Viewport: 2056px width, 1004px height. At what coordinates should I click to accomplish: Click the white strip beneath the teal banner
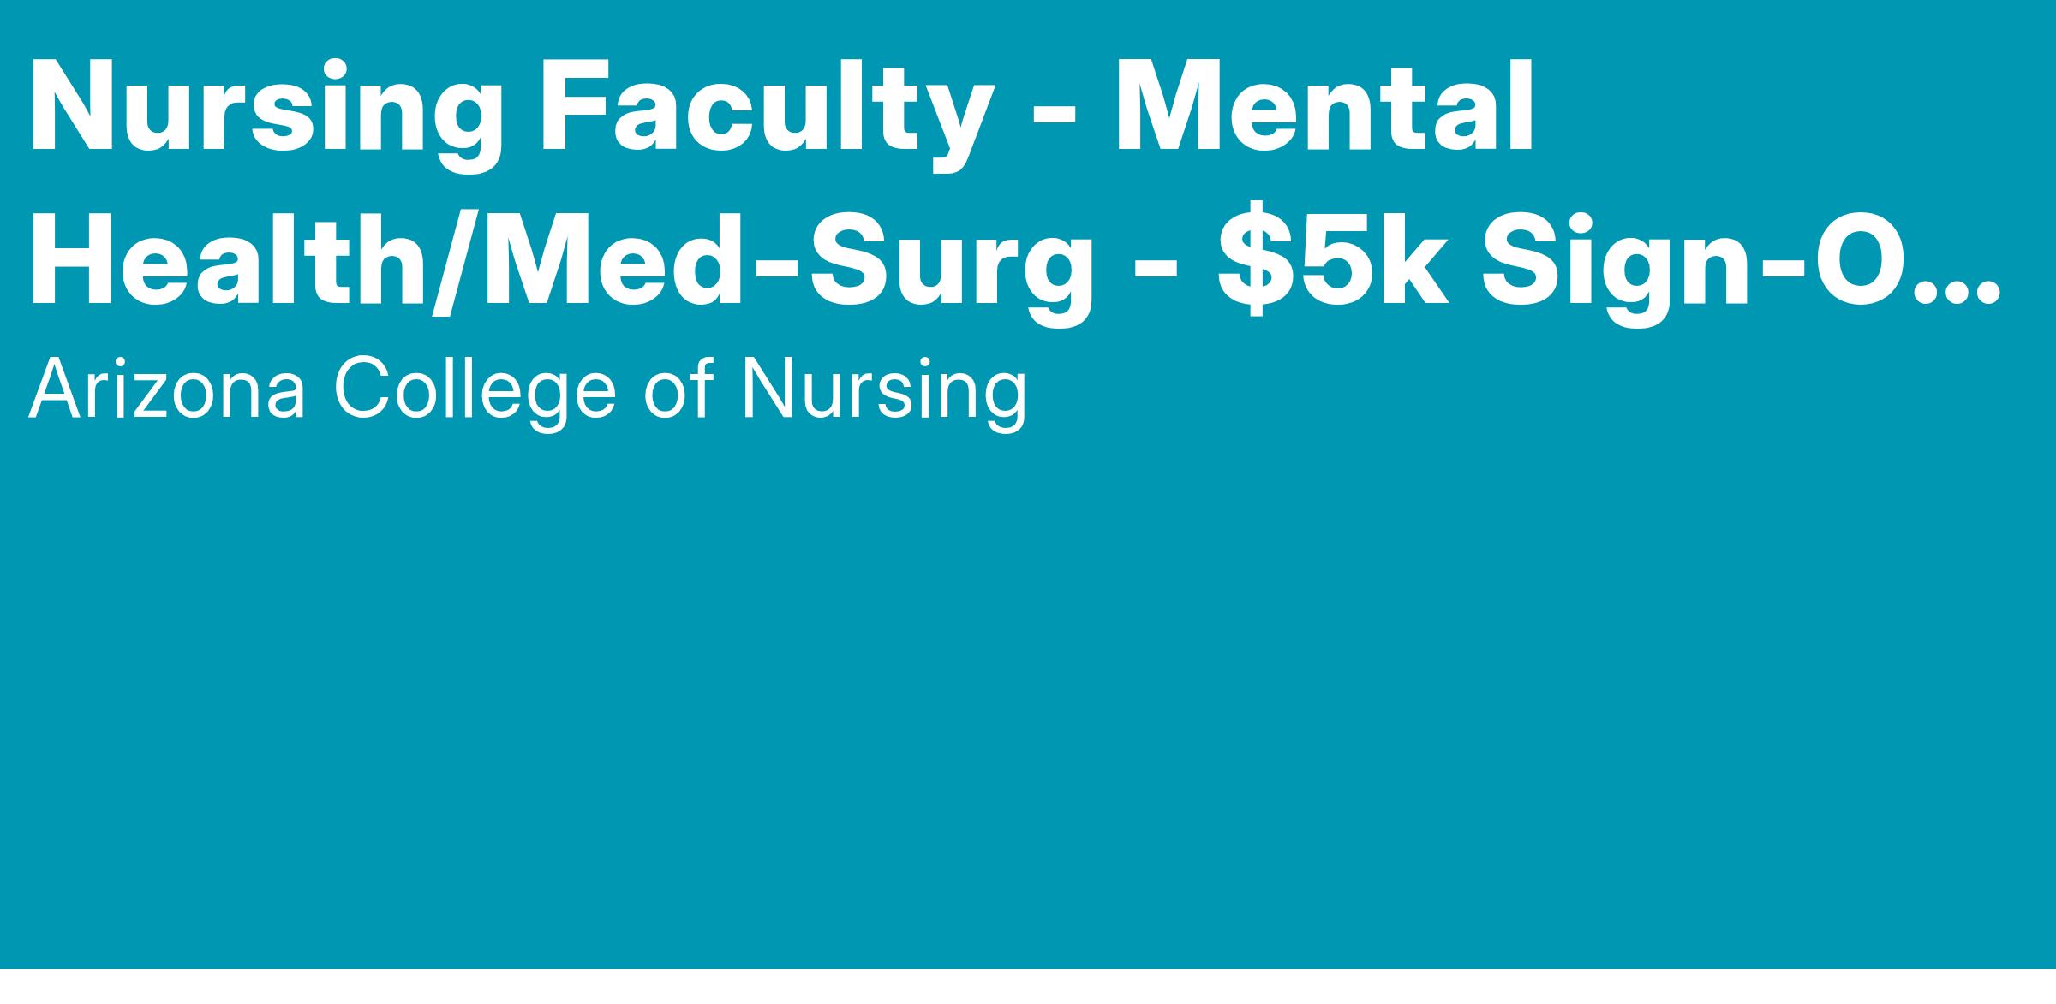tap(1028, 987)
